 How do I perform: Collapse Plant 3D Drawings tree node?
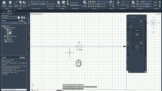pos(4,36)
